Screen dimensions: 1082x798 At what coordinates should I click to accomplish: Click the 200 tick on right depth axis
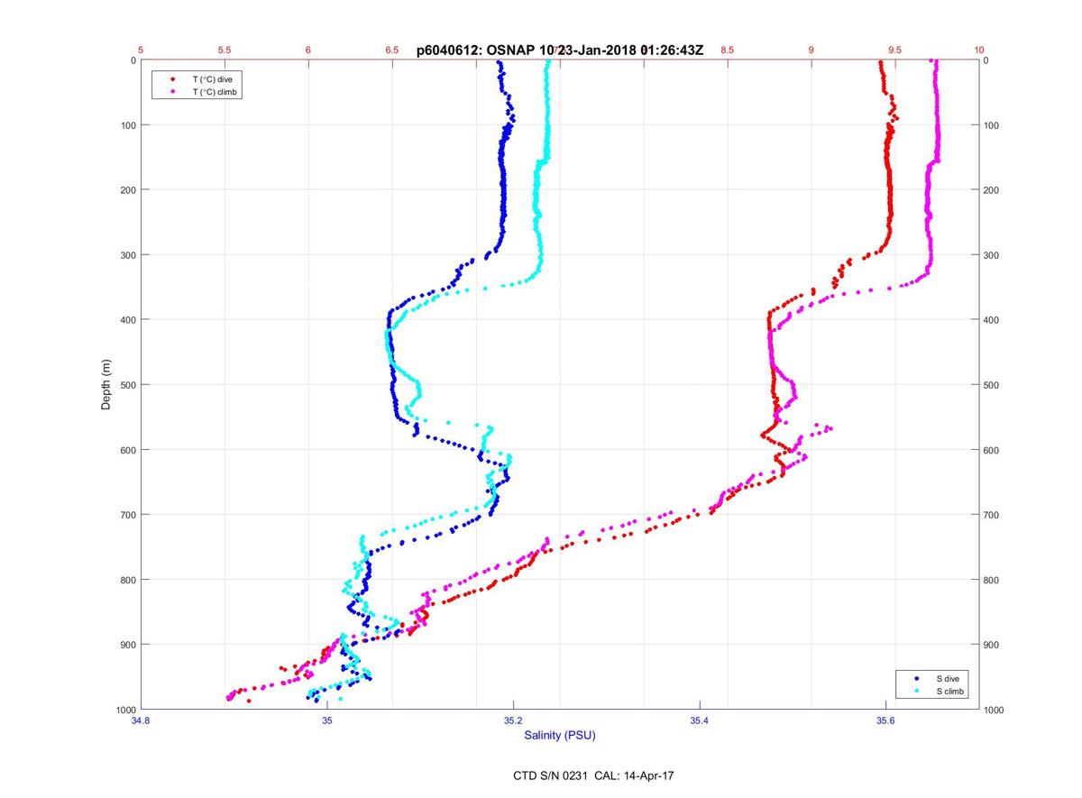[x=992, y=190]
